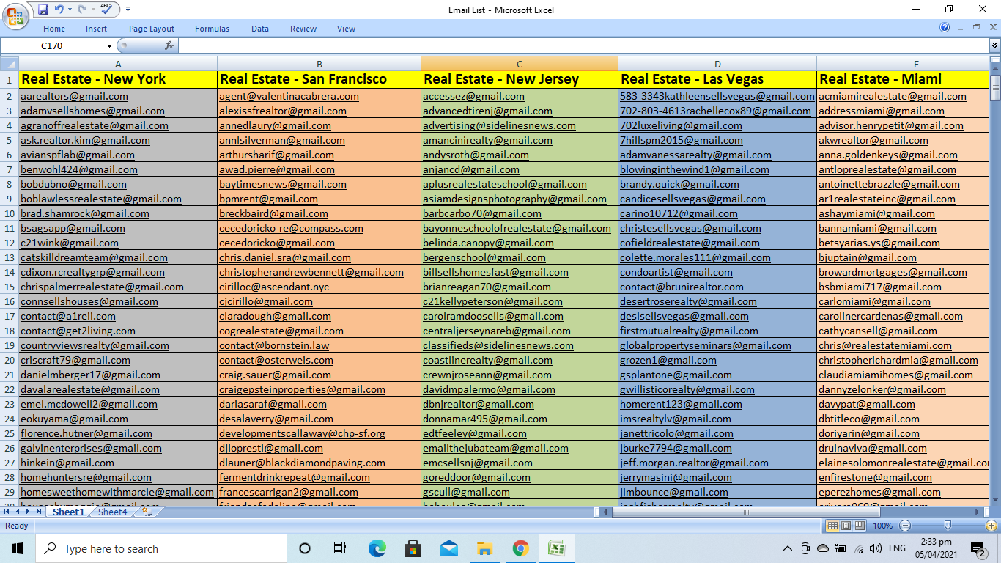This screenshot has height=563, width=1001.
Task: Switch to the Sheet4 worksheet tab
Action: coord(113,512)
